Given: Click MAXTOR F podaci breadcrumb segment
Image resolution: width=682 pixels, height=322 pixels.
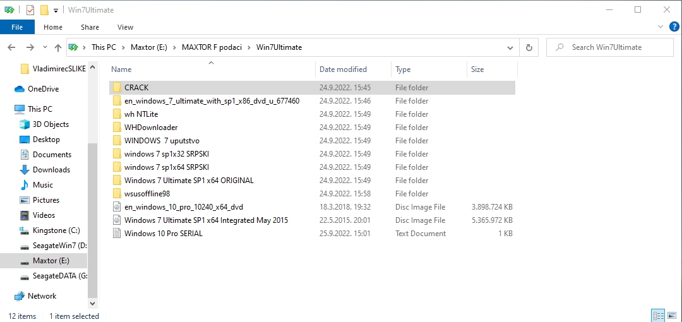Looking at the screenshot, I should [x=212, y=47].
